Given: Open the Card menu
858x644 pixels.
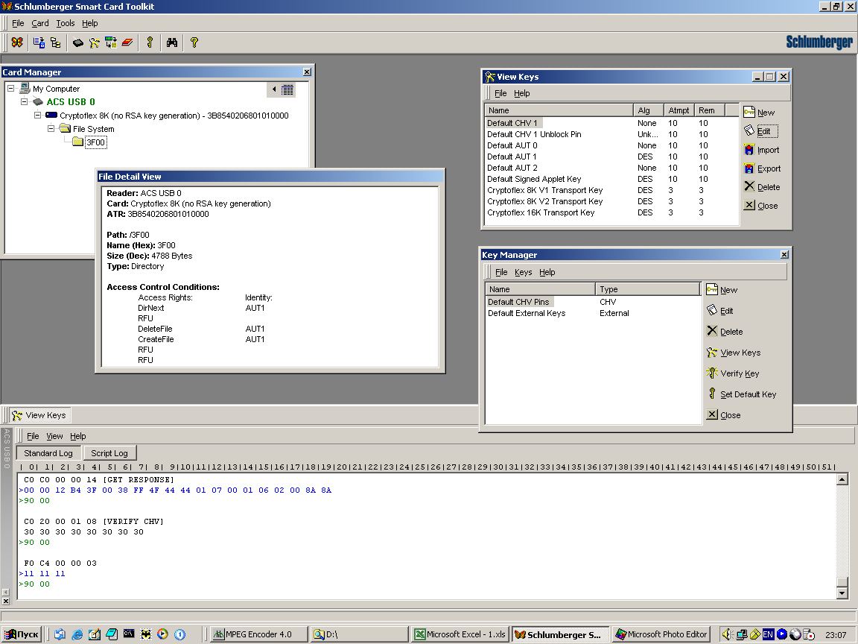Looking at the screenshot, I should (40, 23).
